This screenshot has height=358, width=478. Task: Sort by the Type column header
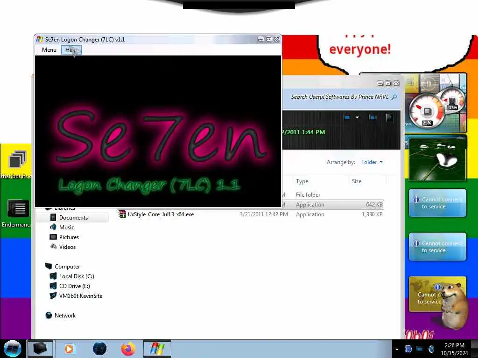(302, 181)
